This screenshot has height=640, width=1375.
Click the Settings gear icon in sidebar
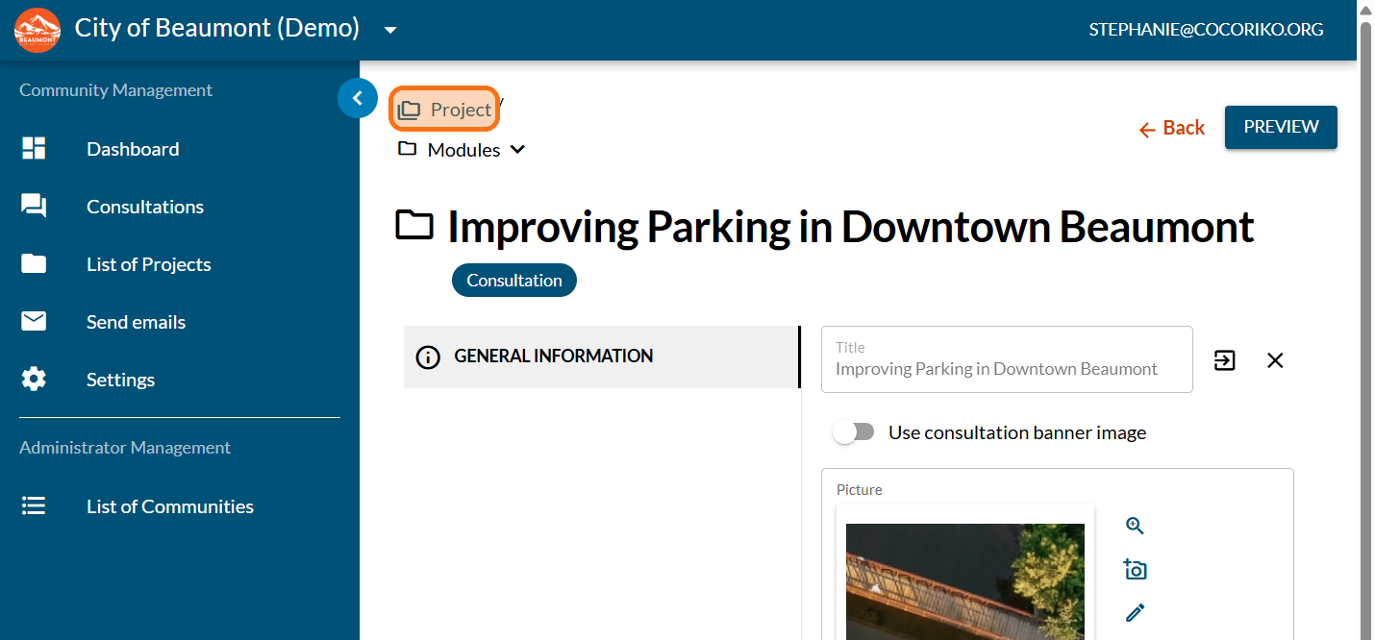34,380
